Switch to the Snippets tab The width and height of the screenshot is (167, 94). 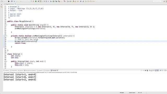(x=40, y=70)
